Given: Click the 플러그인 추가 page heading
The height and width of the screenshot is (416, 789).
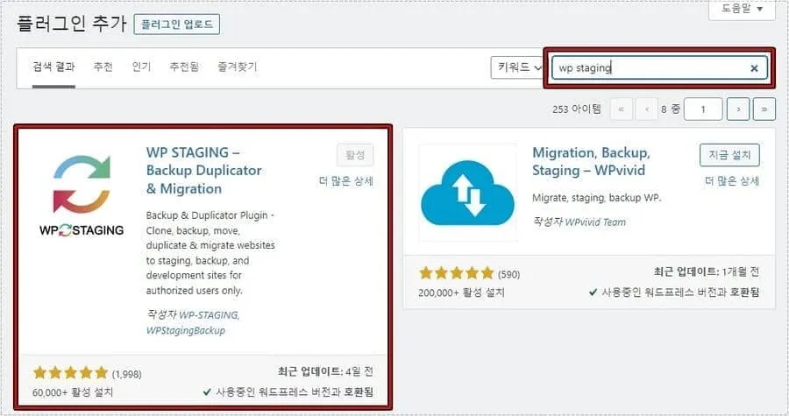Looking at the screenshot, I should tap(72, 24).
